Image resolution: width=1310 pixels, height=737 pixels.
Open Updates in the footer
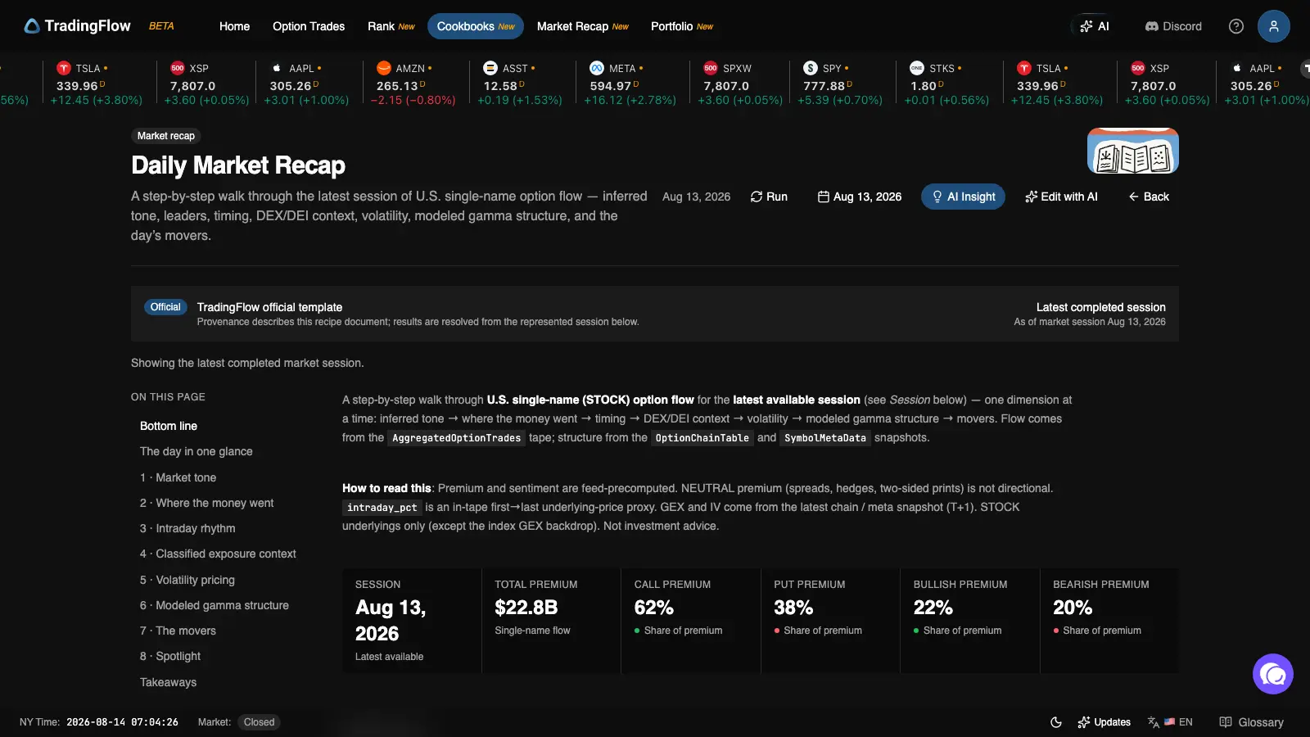1104,722
